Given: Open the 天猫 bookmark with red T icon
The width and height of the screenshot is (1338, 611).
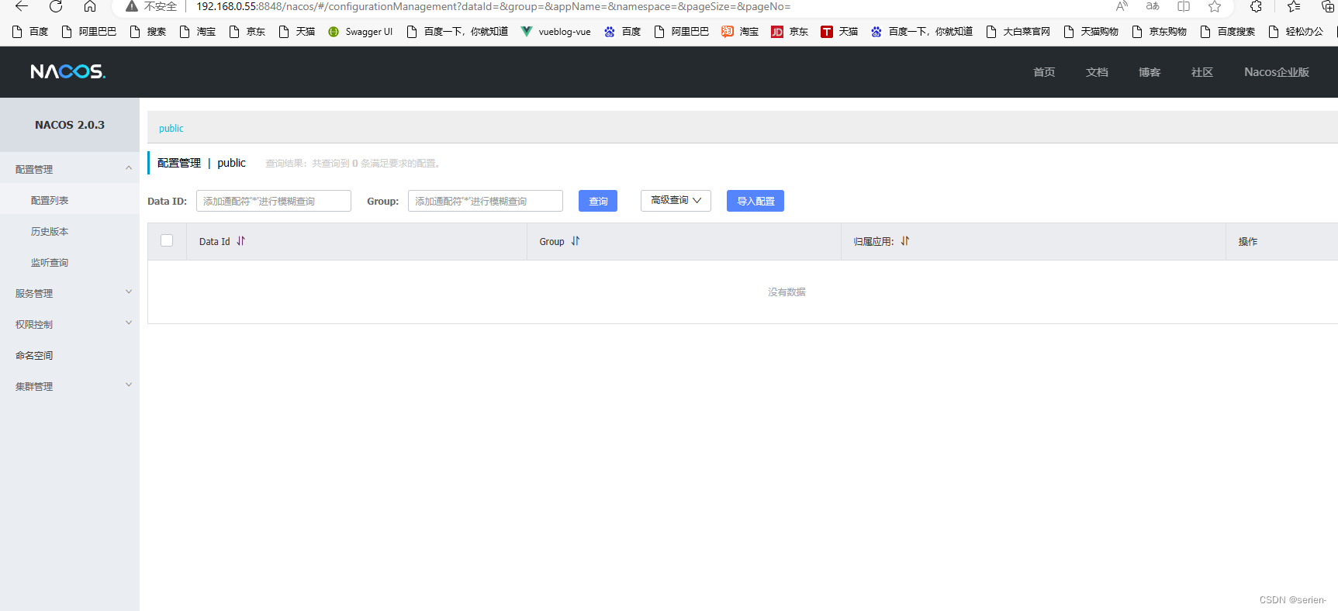Looking at the screenshot, I should [839, 32].
